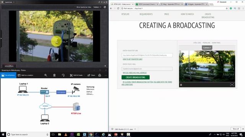245x137 pixels.
Task: Open REQUIREMENTS nav menu item
Action: pyautogui.click(x=146, y=14)
